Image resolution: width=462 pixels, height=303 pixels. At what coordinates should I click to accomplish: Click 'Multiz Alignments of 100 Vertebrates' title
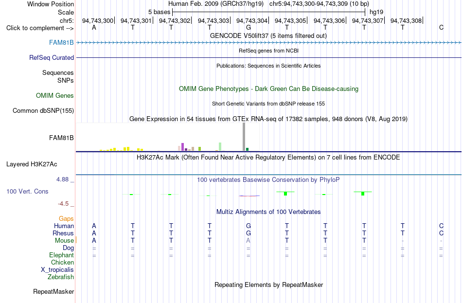[x=268, y=212]
